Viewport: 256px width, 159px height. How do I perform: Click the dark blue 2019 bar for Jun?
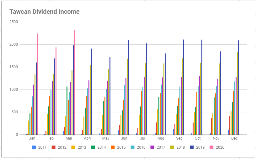(x=128, y=88)
